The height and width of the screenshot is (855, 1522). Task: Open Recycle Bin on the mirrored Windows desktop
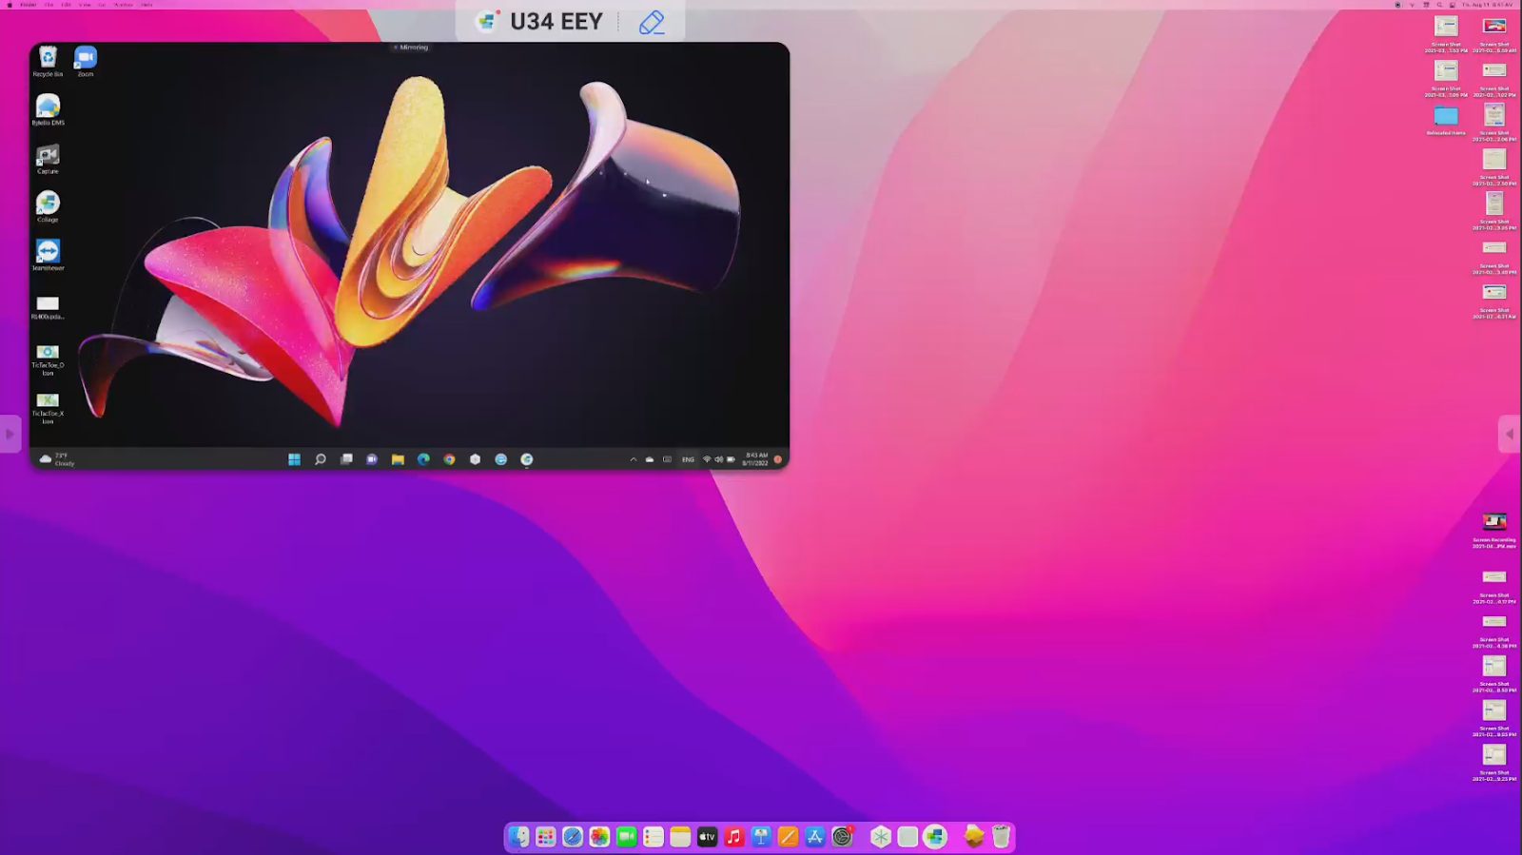(48, 62)
